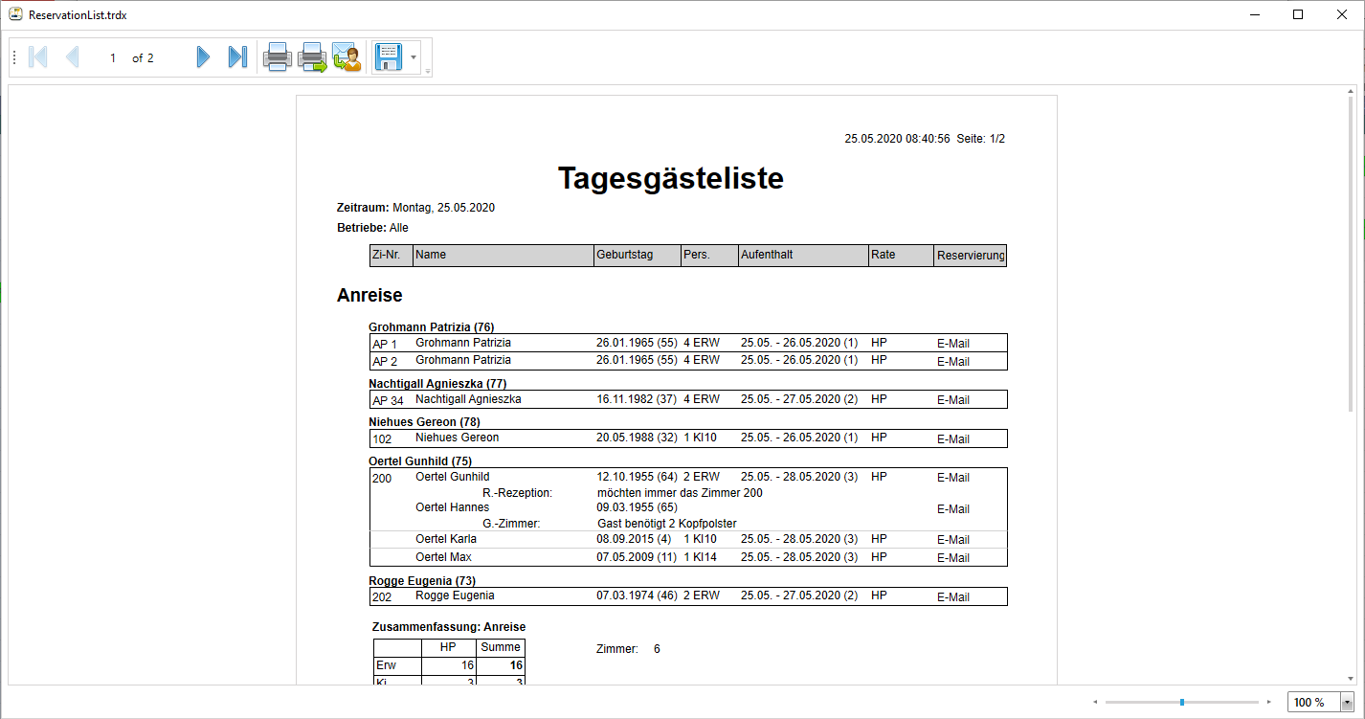Click the Tagesgästeliste title
The width and height of the screenshot is (1365, 719).
click(671, 177)
